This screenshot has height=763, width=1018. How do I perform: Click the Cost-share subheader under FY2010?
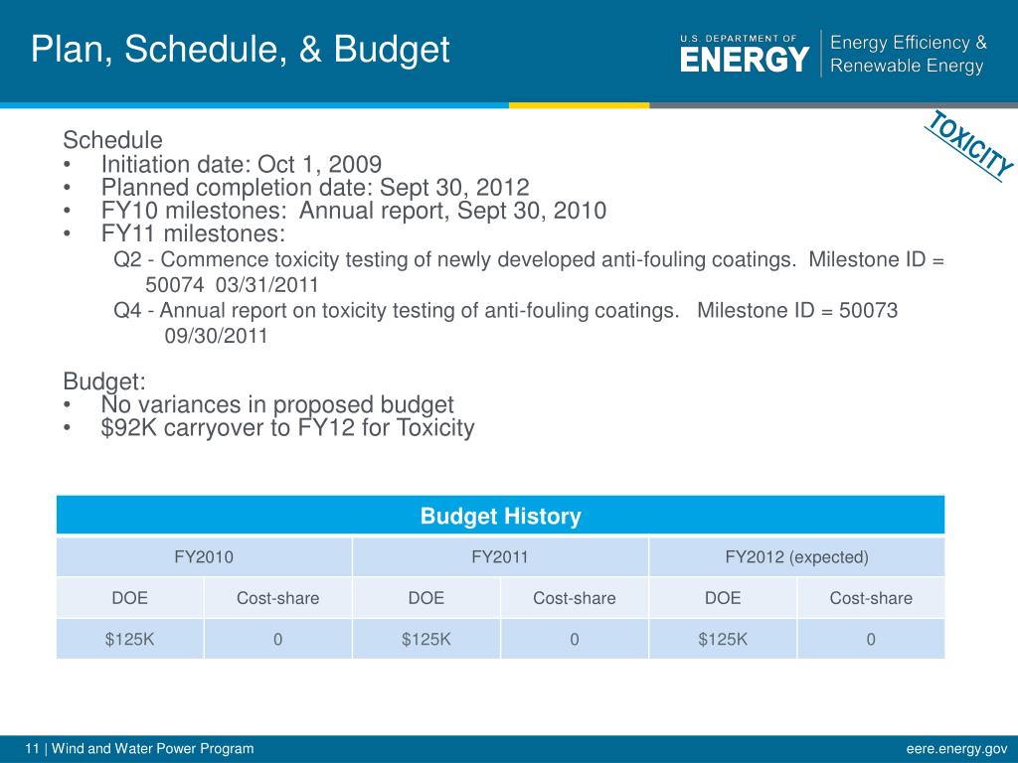point(278,598)
